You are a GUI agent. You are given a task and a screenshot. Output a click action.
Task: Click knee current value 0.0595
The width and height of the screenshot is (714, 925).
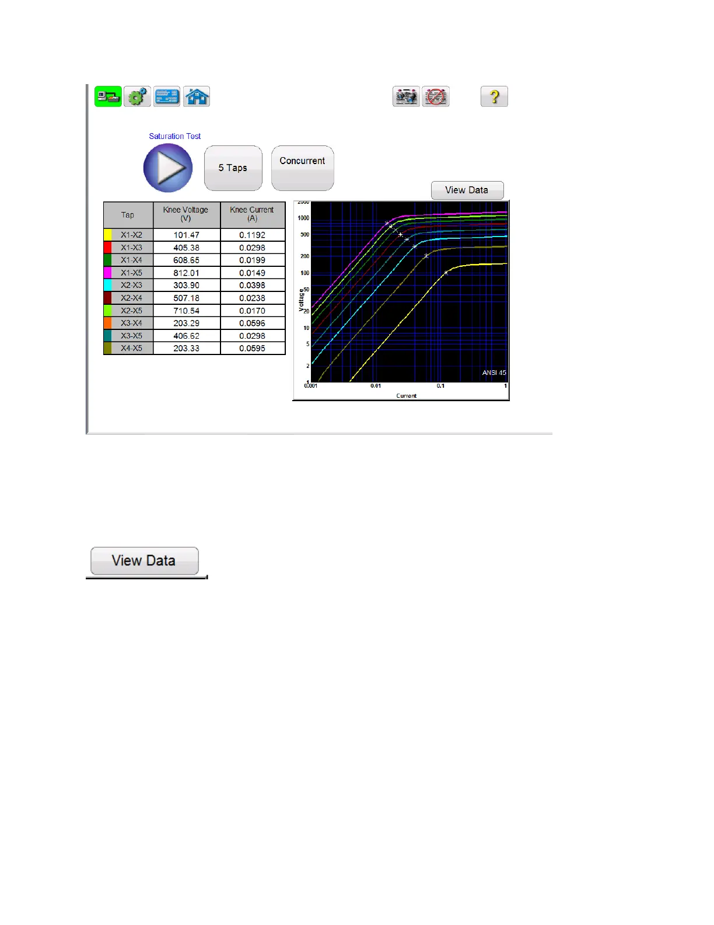point(253,348)
